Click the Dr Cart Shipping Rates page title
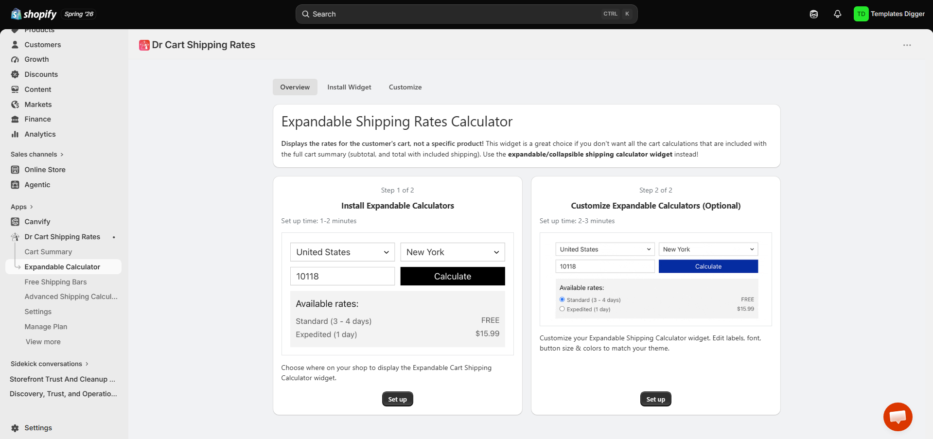 (x=204, y=45)
